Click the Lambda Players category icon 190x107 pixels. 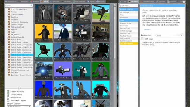pyautogui.click(x=9, y=24)
